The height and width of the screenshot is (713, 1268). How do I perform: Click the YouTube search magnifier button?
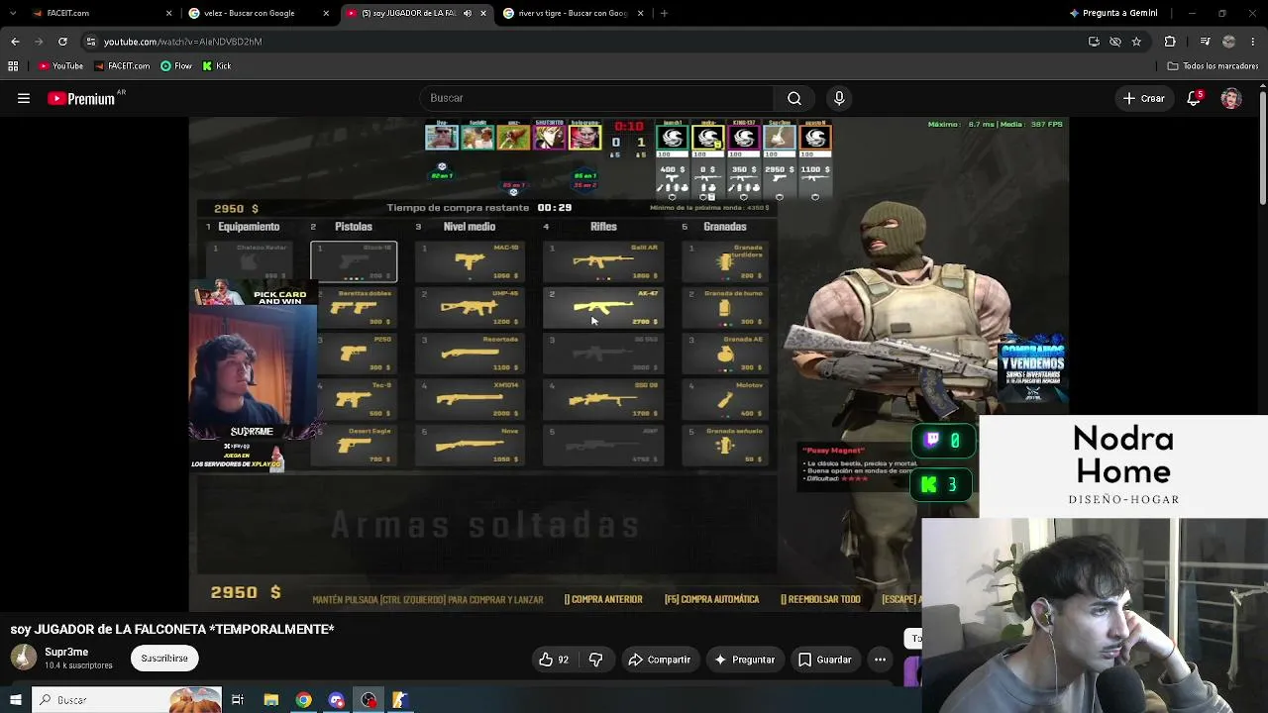click(794, 98)
